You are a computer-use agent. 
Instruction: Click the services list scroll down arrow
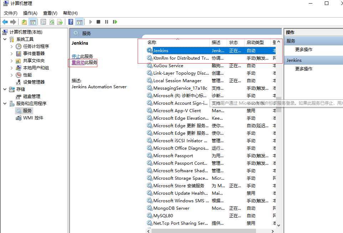click(x=278, y=225)
